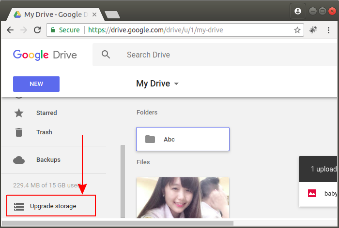This screenshot has height=228, width=339.
Task: Click the Folders section label
Action: point(147,113)
